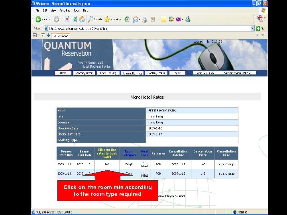Open the History clock icon
The width and height of the screenshot is (287, 215).
(127, 19)
